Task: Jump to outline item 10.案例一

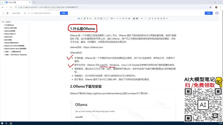Action: [x=12, y=52]
